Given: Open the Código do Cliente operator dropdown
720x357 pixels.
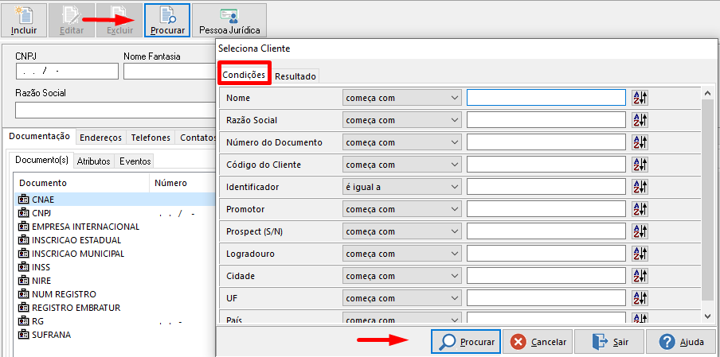Looking at the screenshot, I should 401,165.
